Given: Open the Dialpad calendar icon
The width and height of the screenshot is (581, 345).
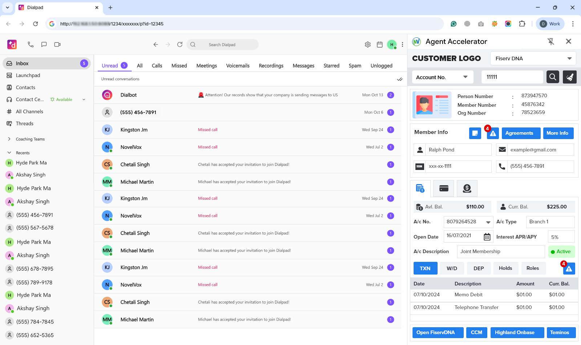Looking at the screenshot, I should coord(380,44).
